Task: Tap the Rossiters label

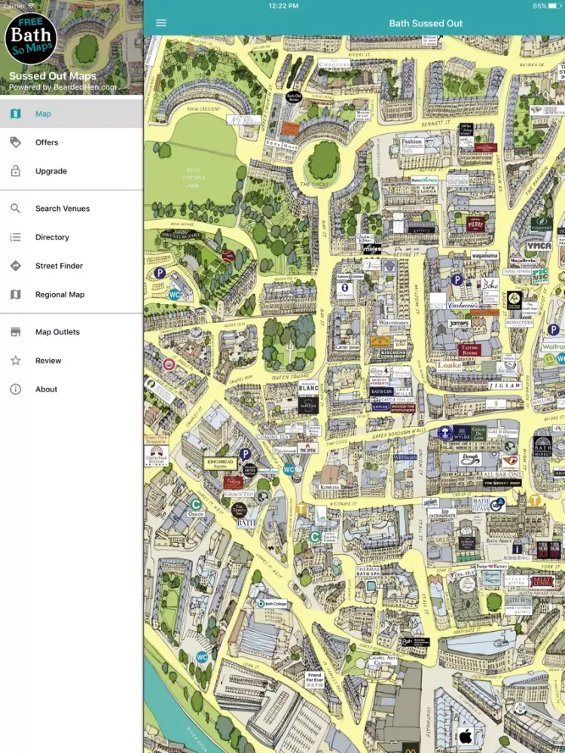Action: tap(519, 323)
